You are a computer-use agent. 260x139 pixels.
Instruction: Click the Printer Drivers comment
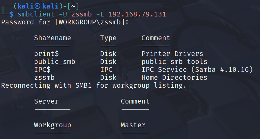[172, 54]
